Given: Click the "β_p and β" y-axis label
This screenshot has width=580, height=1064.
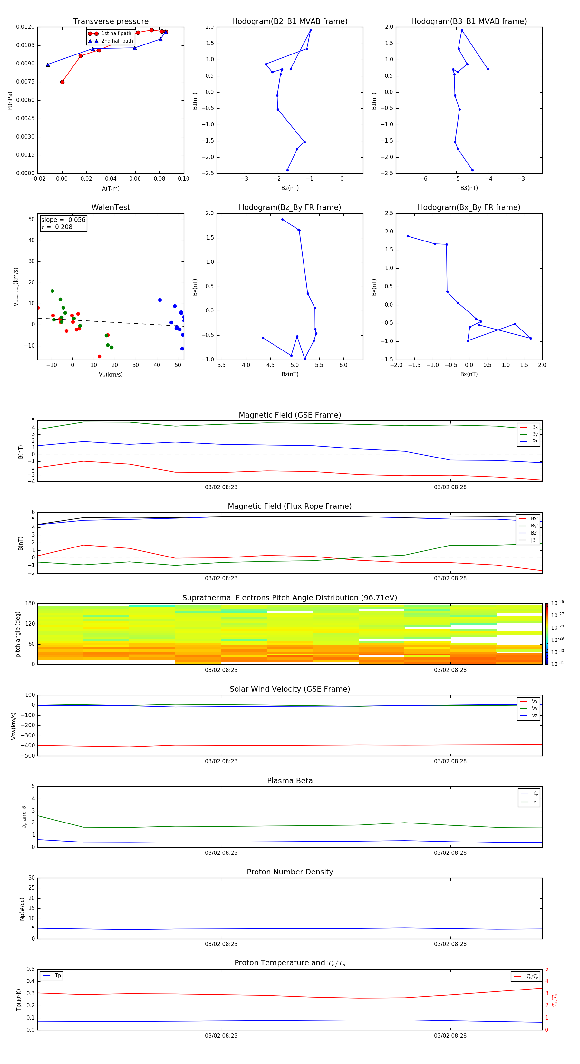Looking at the screenshot, I should [24, 817].
